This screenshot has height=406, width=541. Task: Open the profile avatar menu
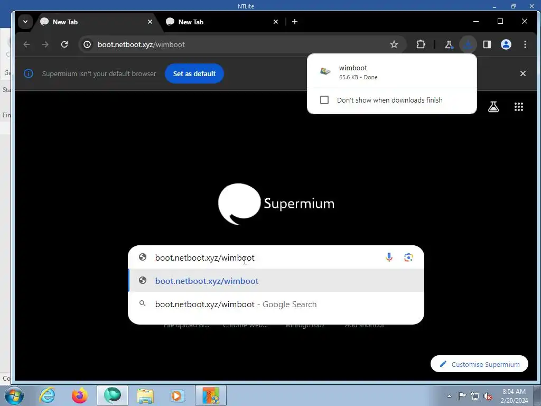tap(506, 44)
